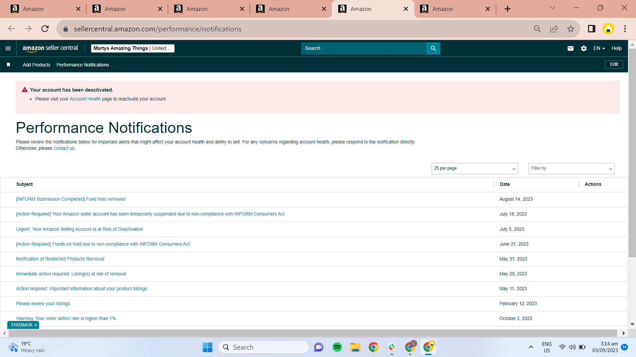This screenshot has height=357, width=636.
Task: Open Important information about product listings notification
Action: 81,289
